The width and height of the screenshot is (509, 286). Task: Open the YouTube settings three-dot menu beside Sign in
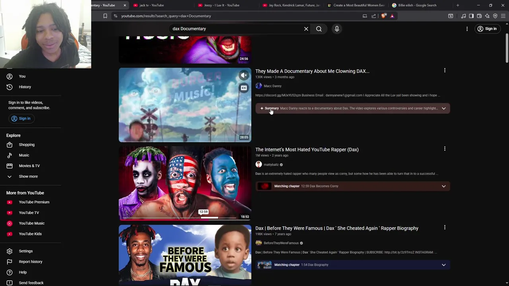(x=467, y=29)
